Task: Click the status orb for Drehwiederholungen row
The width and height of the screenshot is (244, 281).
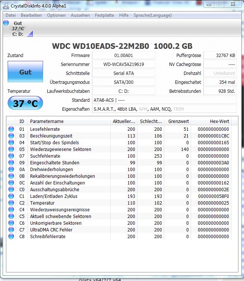Action: click(x=11, y=169)
